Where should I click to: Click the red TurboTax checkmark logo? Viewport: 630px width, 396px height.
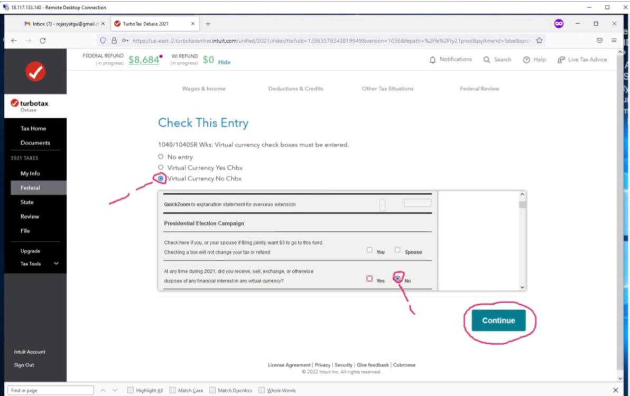[x=35, y=71]
